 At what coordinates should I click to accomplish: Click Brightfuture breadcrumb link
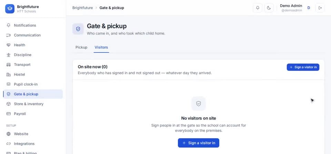82,8
